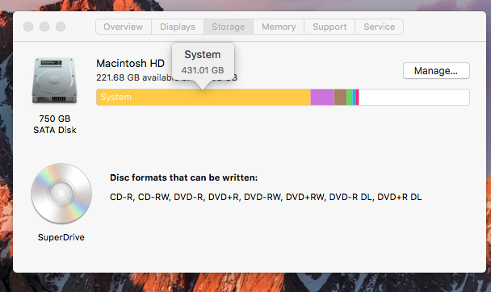Click the white free space segment
The height and width of the screenshot is (292, 491).
click(414, 98)
